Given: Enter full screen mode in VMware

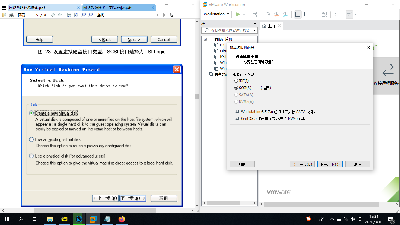Looking at the screenshot, I should point(315,14).
